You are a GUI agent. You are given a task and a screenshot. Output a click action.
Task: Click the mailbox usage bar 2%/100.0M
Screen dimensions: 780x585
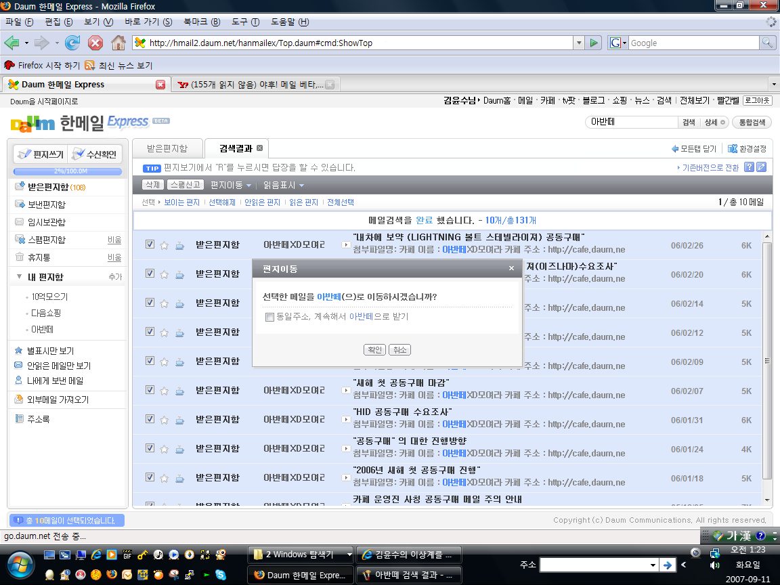tap(68, 171)
